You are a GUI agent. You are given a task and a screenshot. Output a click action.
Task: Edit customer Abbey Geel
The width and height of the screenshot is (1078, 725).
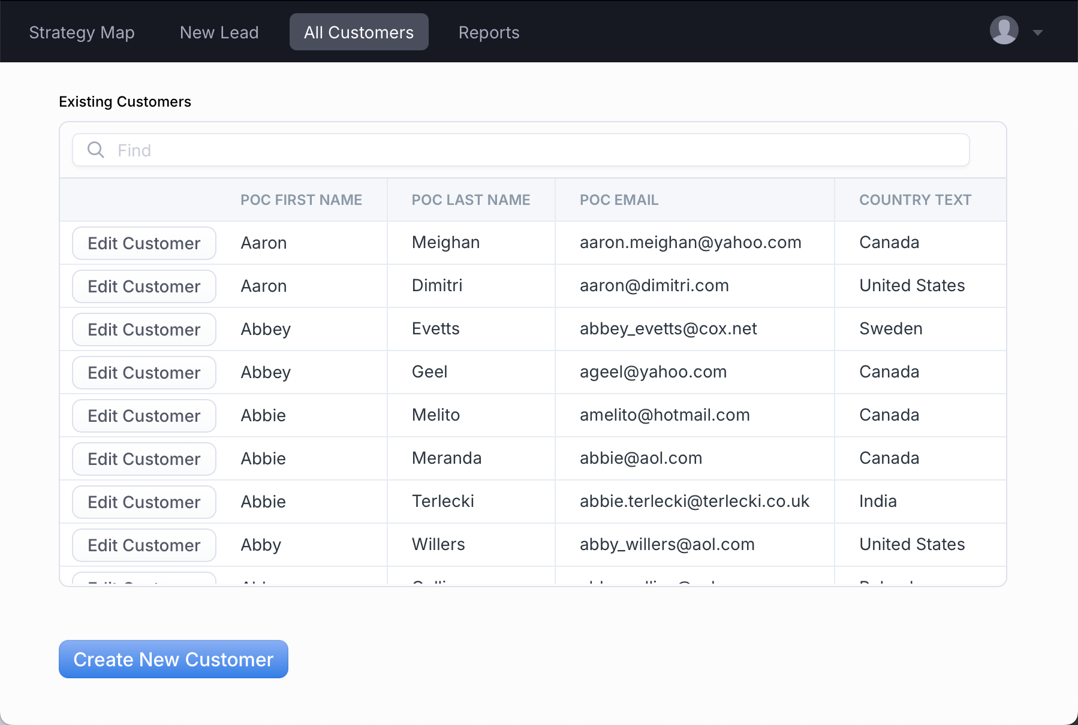[144, 373]
